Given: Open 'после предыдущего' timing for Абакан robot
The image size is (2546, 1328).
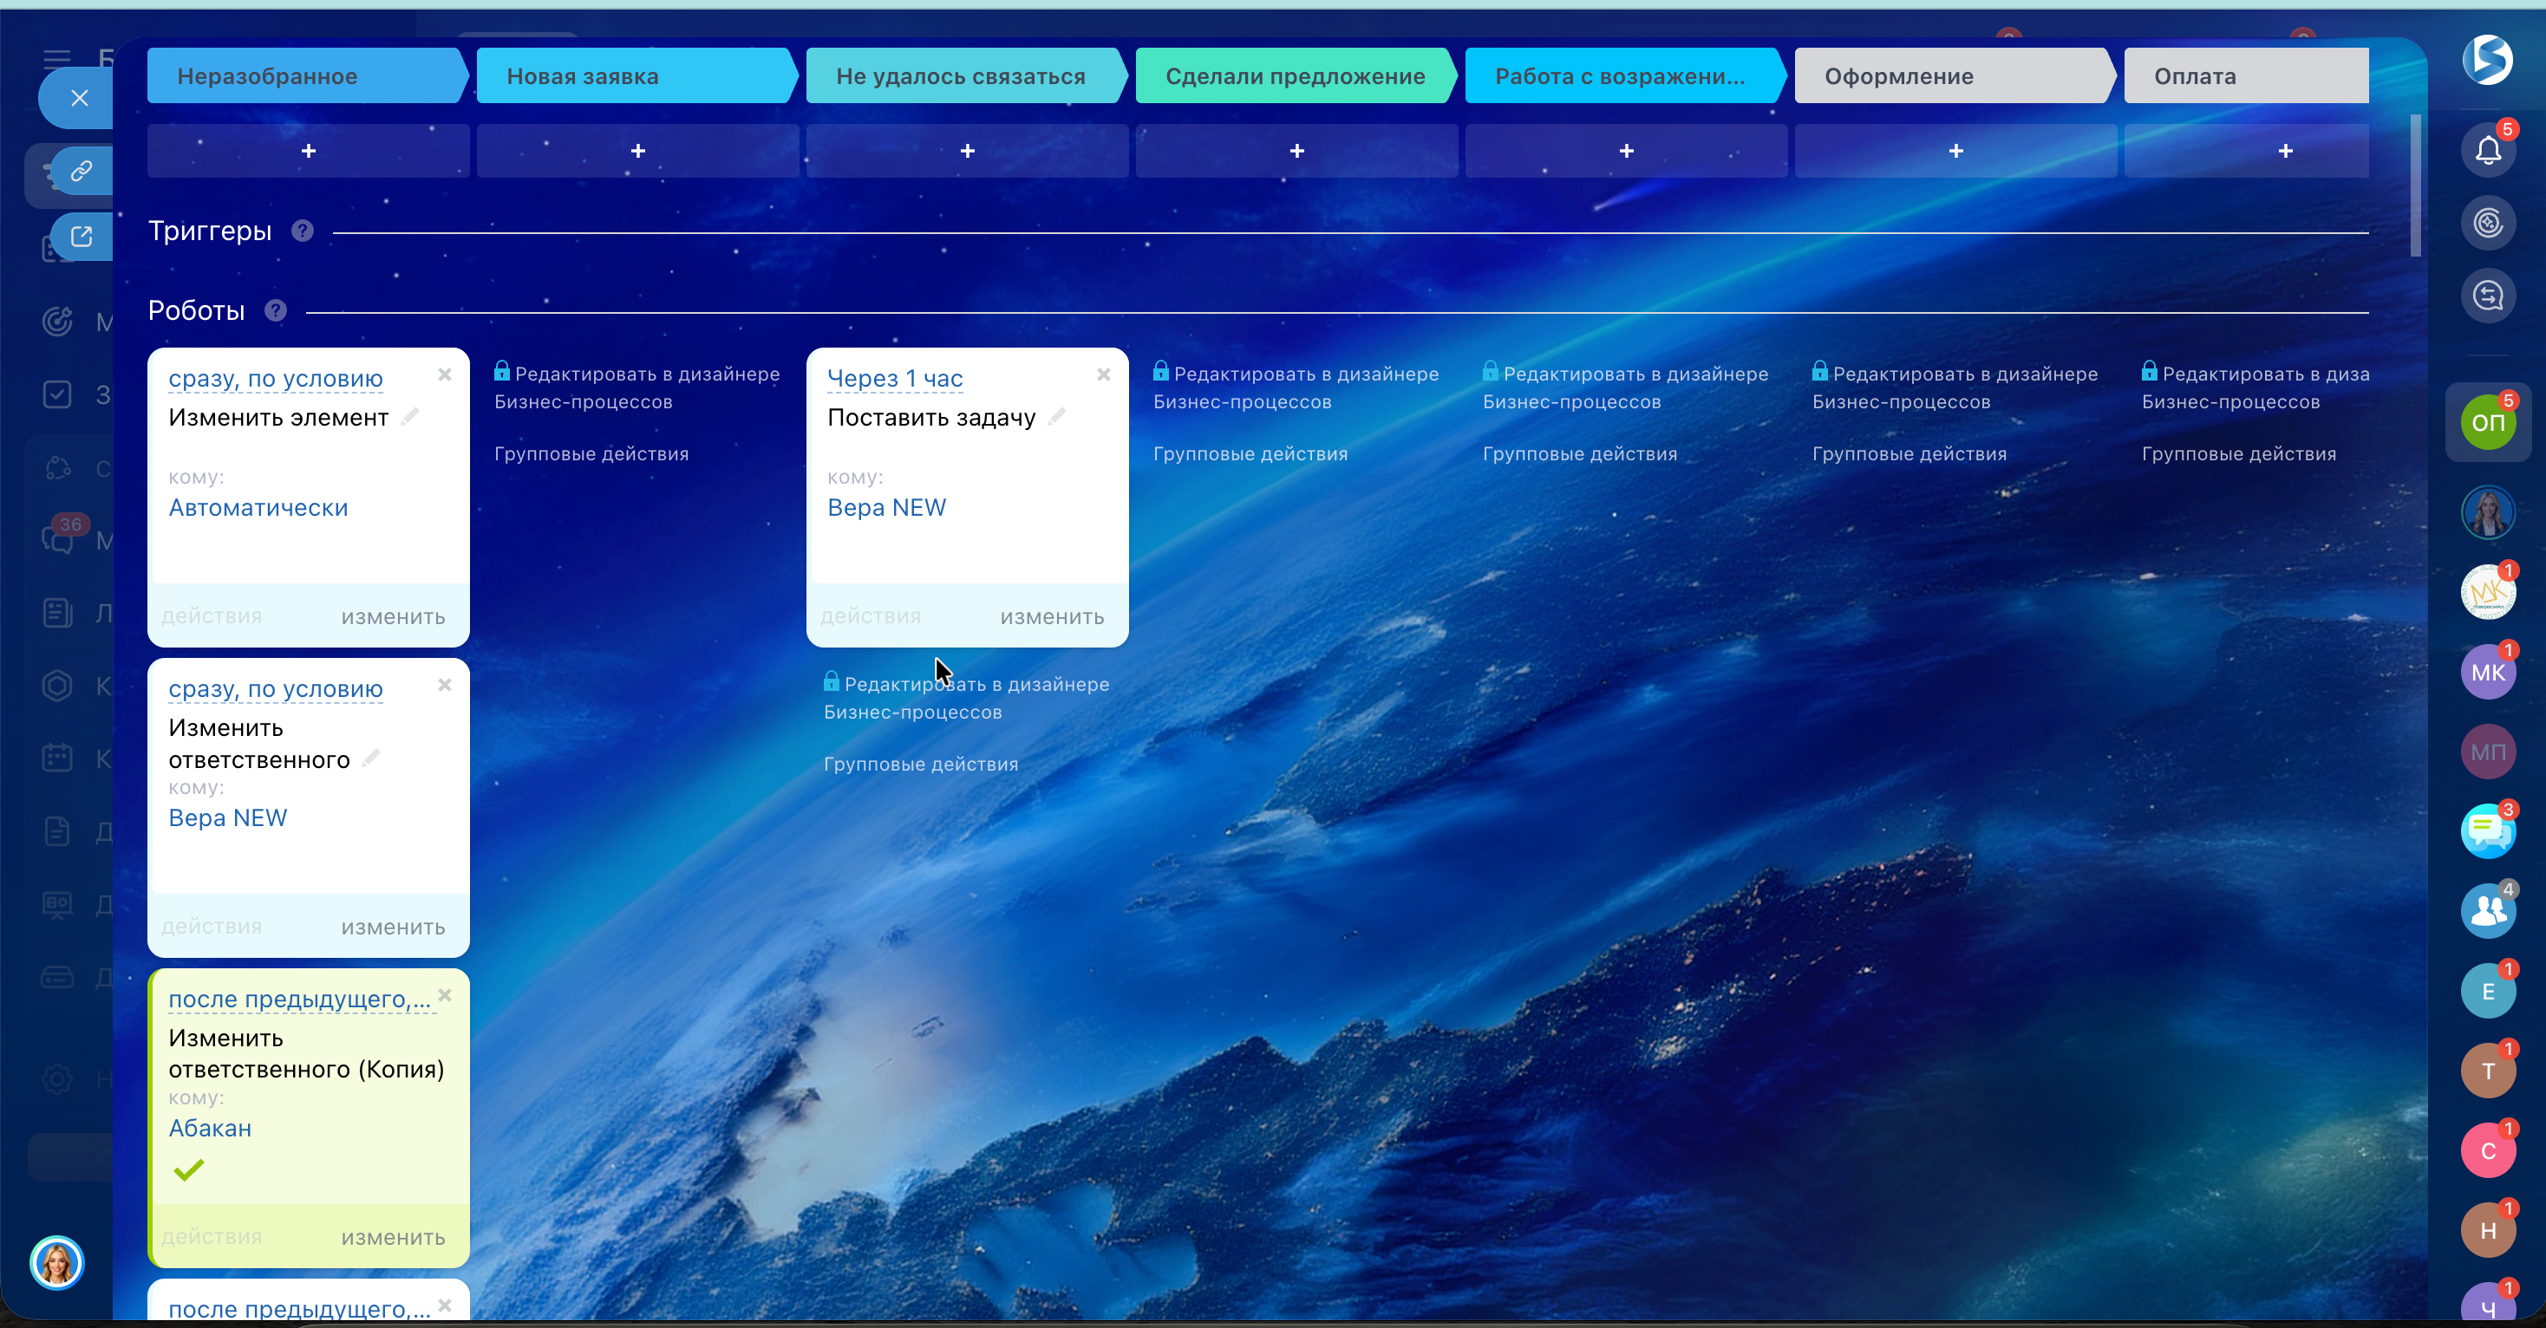Looking at the screenshot, I should (298, 999).
